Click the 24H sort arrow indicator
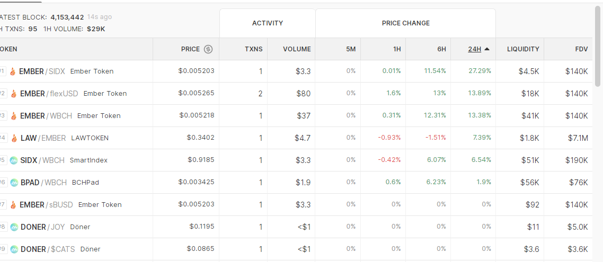Viewport: 603px width, 262px height. click(x=487, y=49)
